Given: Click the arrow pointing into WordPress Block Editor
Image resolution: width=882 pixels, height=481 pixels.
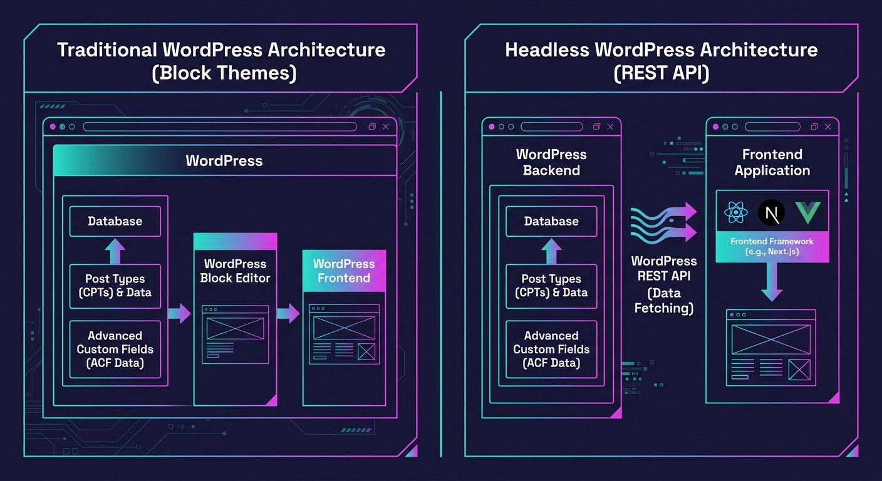Looking at the screenshot, I should click(179, 313).
